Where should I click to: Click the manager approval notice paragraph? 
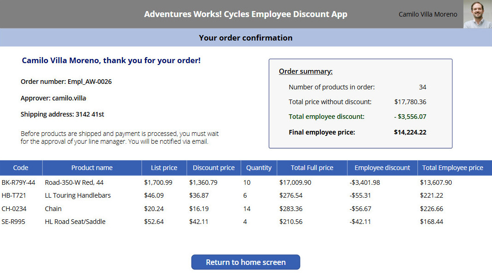pos(120,137)
